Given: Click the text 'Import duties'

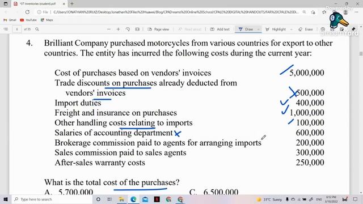Looking at the screenshot, I should (78, 103).
